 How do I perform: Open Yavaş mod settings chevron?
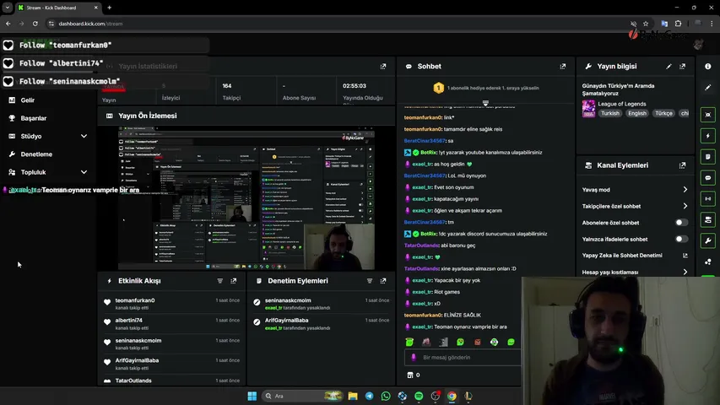[x=685, y=190]
